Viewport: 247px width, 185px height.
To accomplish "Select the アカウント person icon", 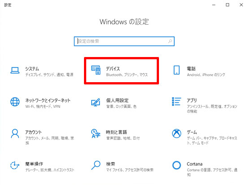I will tap(15, 133).
